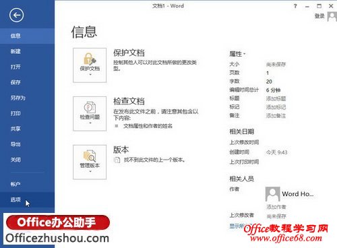Screen dimensions: 337x248
Task: Click the author avatar next to Word Ho...
Action: click(x=272, y=194)
